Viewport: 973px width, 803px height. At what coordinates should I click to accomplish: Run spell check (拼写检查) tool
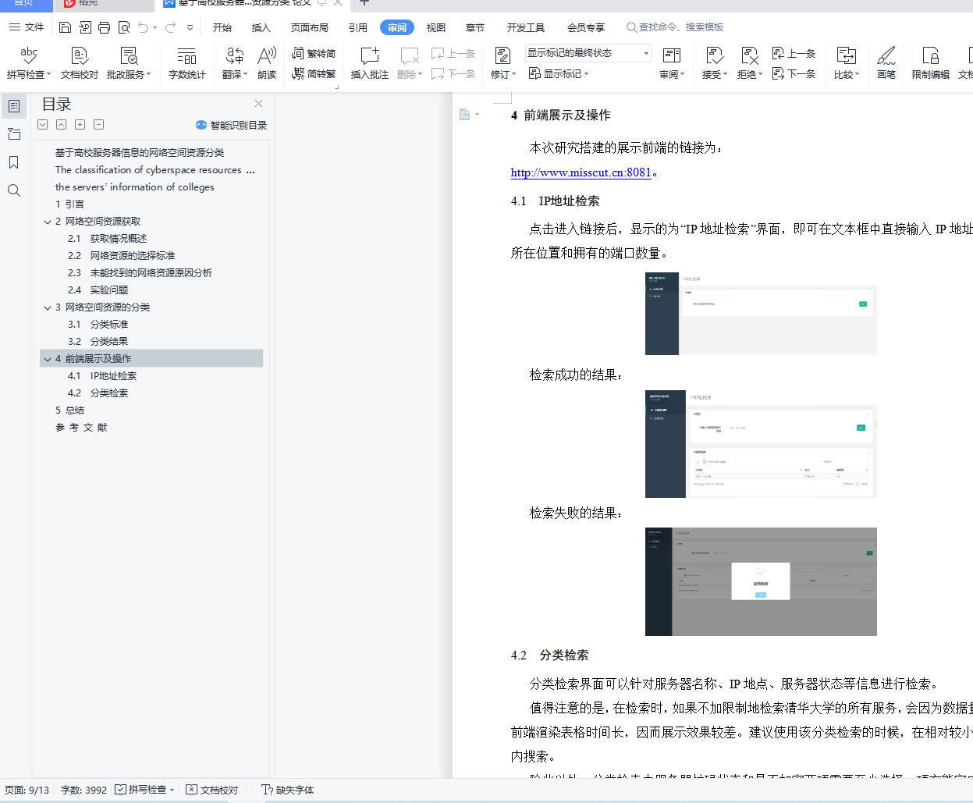point(29,63)
